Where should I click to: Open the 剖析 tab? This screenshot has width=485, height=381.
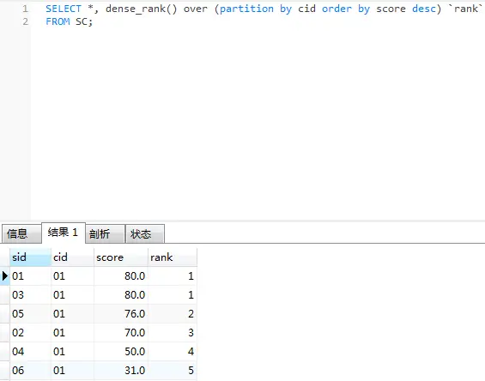point(106,233)
